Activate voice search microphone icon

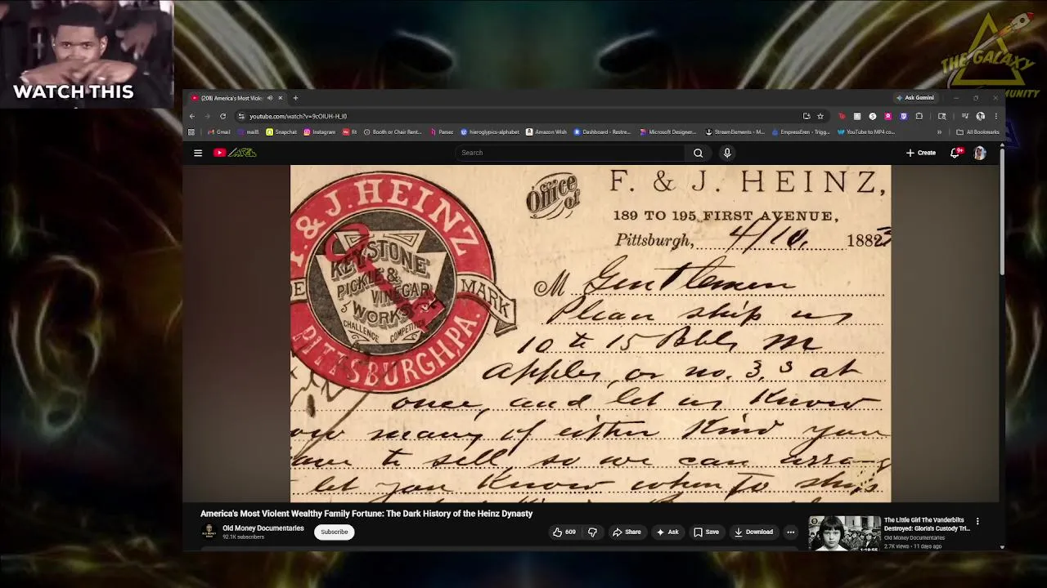(x=727, y=153)
